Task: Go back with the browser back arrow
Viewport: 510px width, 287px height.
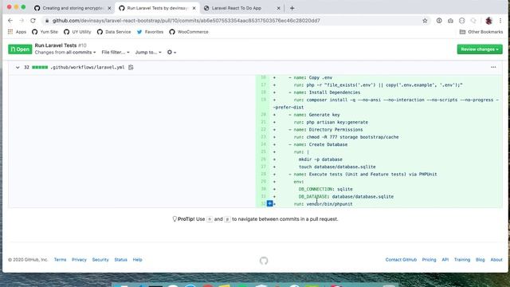Action: coord(10,21)
